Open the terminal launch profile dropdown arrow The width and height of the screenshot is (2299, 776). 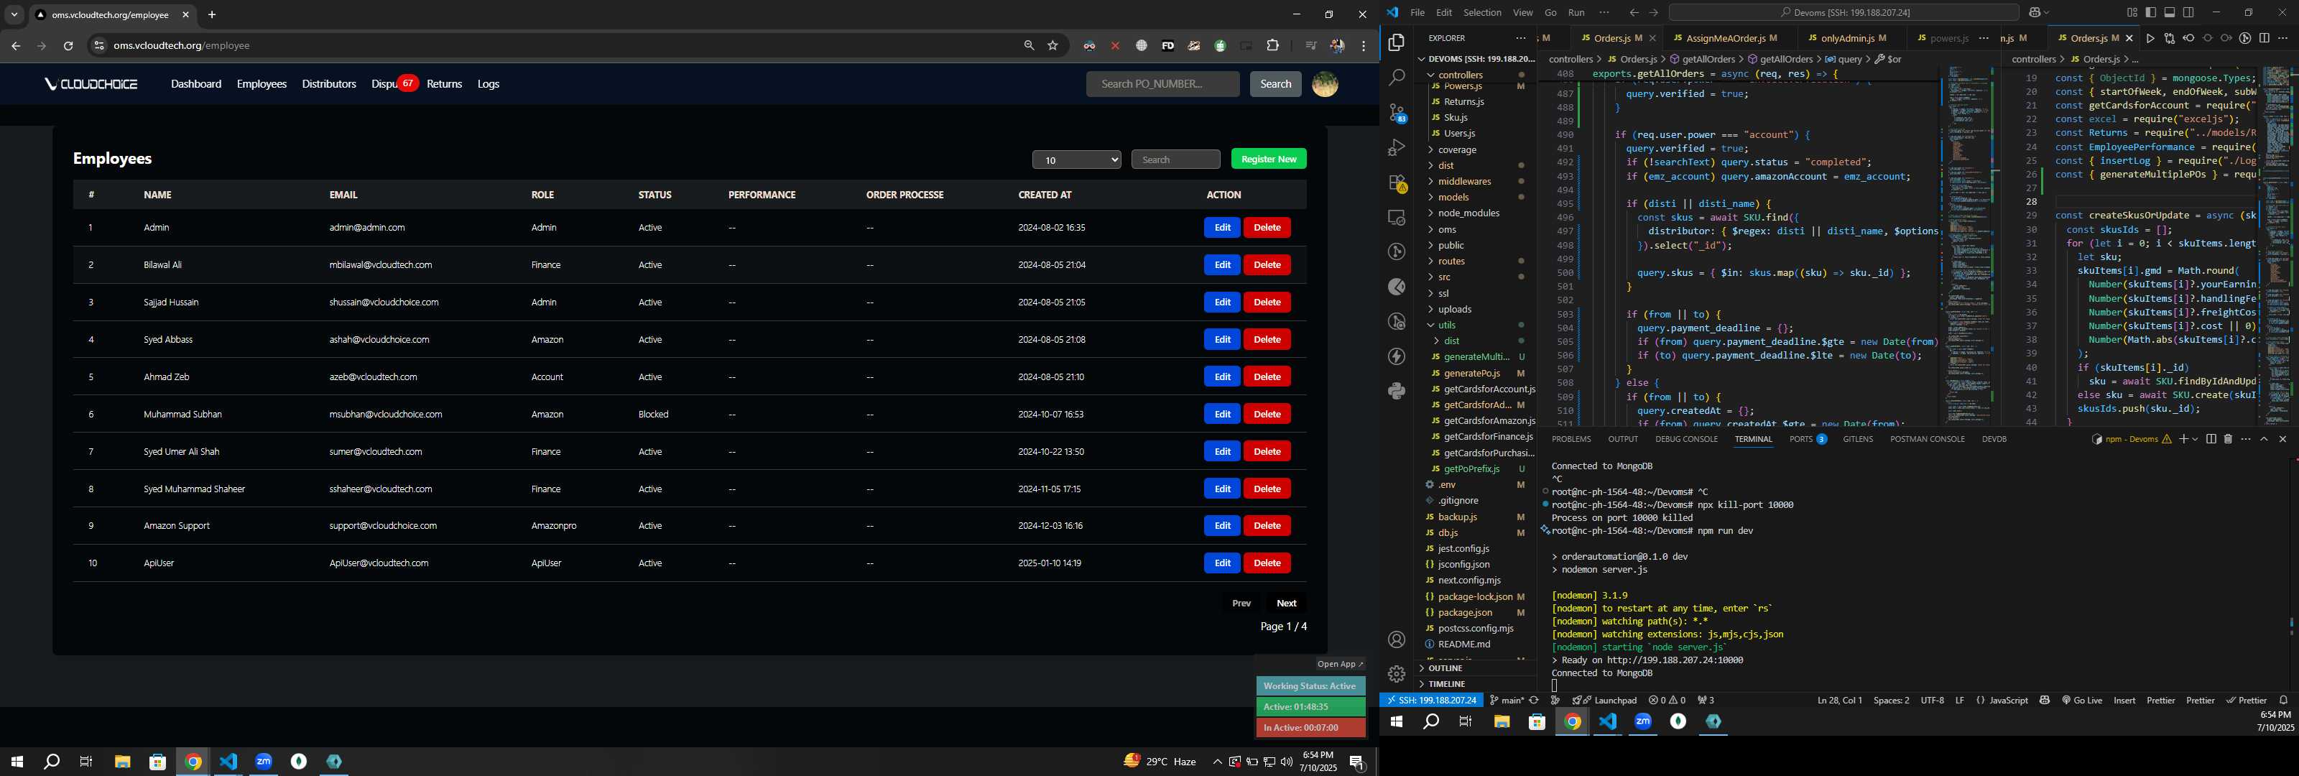click(x=2195, y=439)
